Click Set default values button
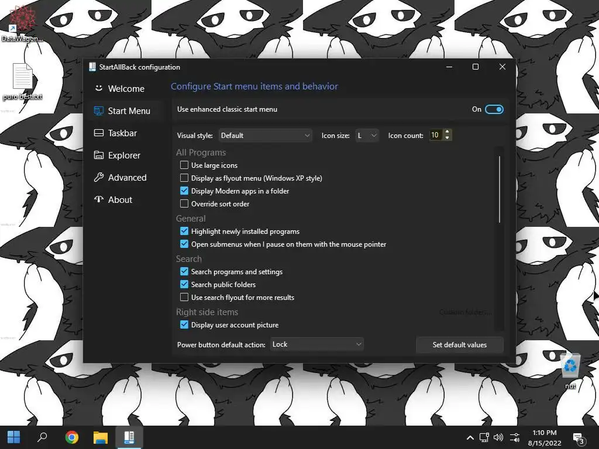Screen dimensions: 599x449 tap(460, 345)
